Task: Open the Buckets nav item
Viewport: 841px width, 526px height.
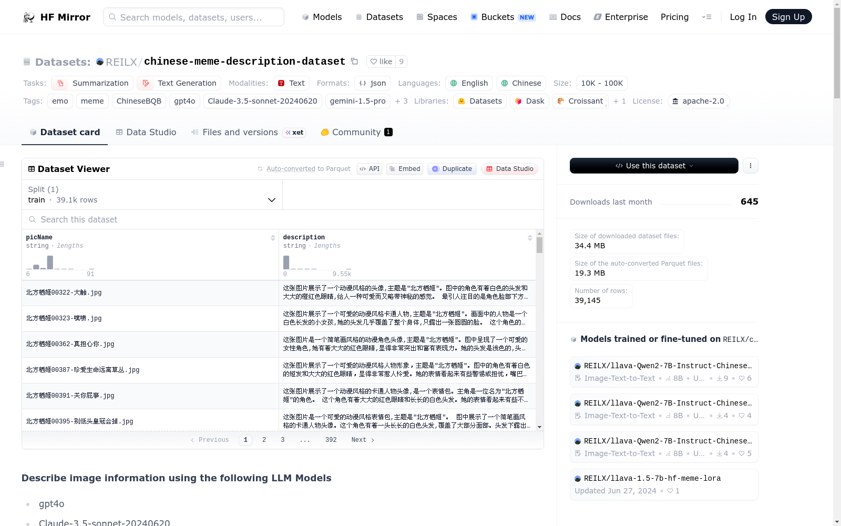Action: (x=502, y=17)
